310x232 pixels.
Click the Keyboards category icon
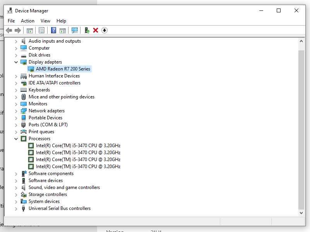pos(24,90)
